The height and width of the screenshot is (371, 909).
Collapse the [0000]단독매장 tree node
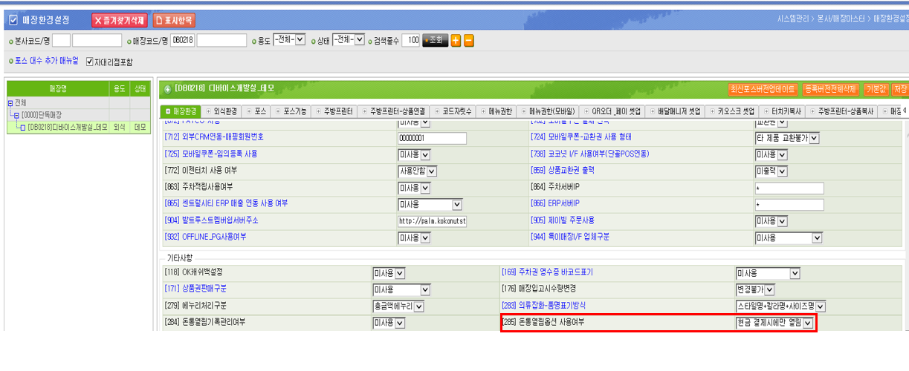(x=17, y=115)
